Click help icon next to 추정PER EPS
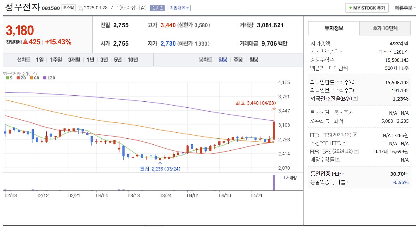 point(344,143)
